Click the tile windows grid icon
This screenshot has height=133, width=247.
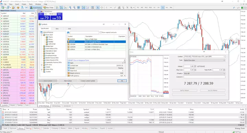pyautogui.click(x=79, y=8)
